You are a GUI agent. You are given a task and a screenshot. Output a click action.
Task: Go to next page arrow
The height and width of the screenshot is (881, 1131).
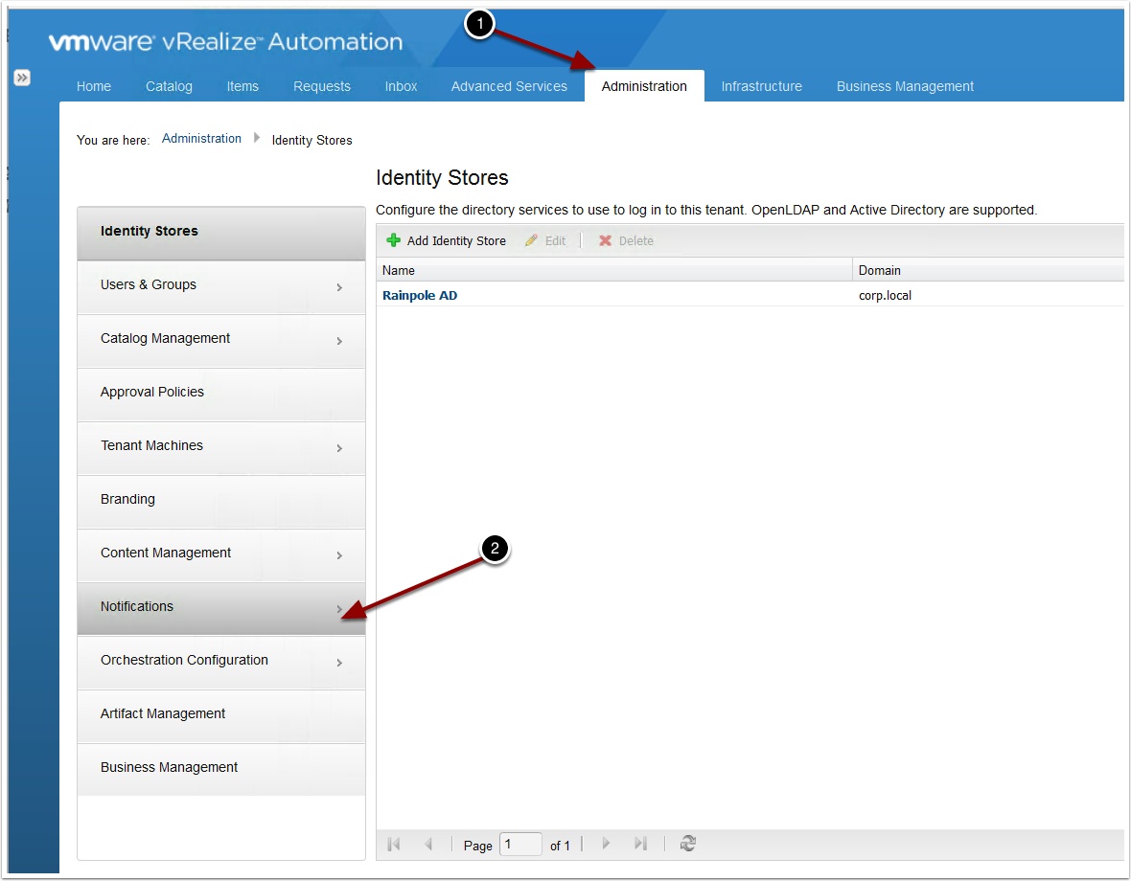point(606,844)
